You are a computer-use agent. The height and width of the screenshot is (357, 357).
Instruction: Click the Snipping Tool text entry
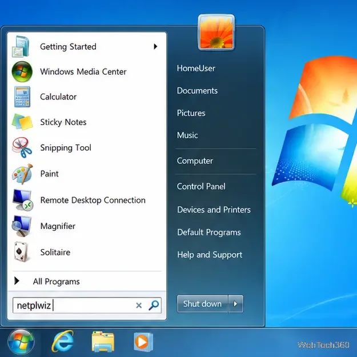(66, 148)
